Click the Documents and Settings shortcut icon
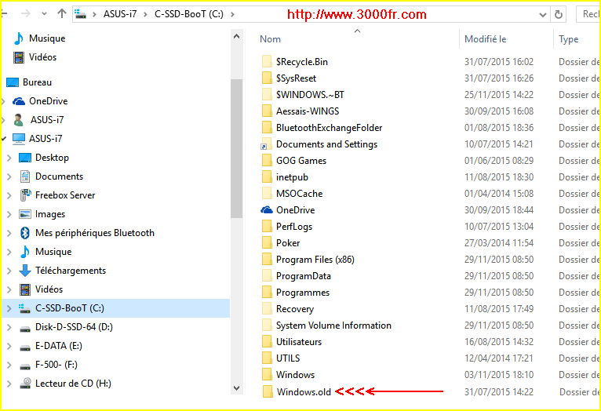Screen dimensions: 601x411 267,144
